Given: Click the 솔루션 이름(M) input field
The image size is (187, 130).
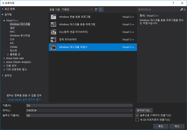Looking at the screenshot, I should coord(79,115).
